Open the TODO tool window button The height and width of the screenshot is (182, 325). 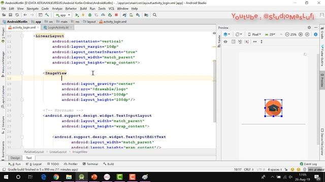click(53, 164)
